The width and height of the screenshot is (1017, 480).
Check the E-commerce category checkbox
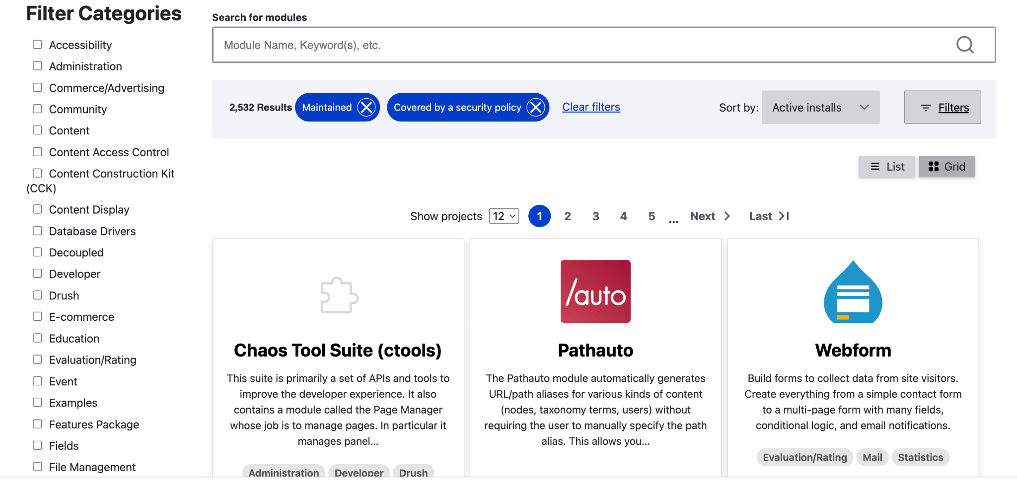37,316
